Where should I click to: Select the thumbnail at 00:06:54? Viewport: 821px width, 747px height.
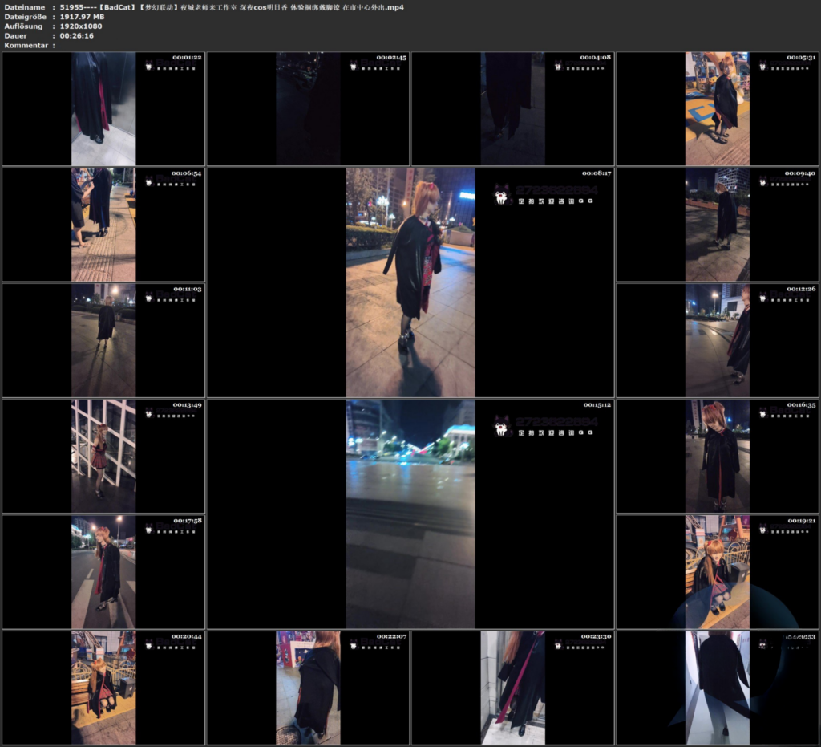[103, 225]
